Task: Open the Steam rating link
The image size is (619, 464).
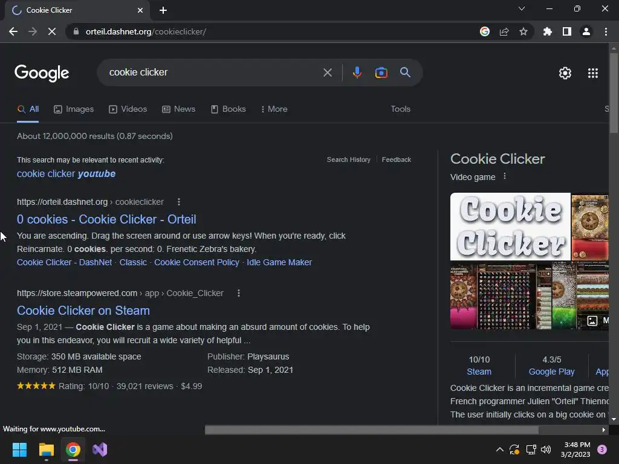Action: point(479,372)
